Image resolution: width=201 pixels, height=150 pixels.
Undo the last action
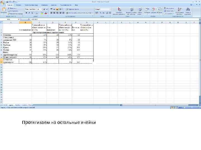click(10, 2)
